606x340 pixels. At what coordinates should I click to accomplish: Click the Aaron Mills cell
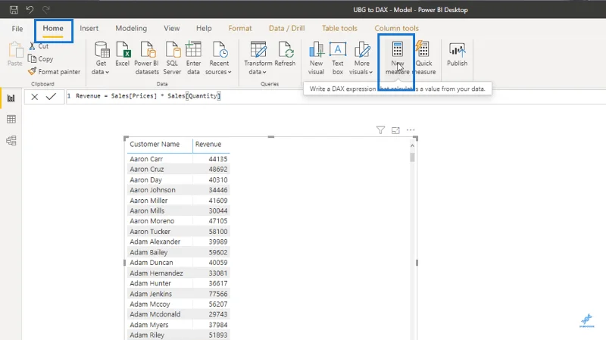click(147, 211)
